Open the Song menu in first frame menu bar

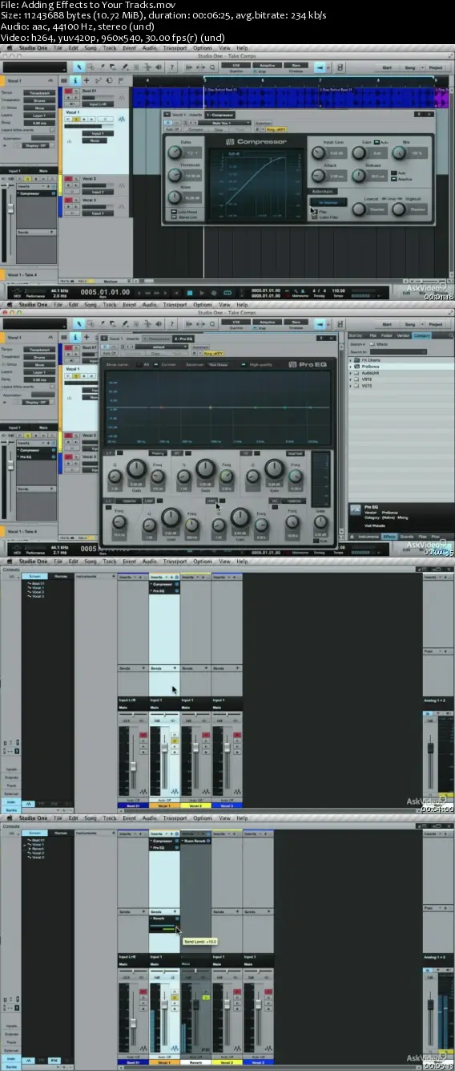90,47
